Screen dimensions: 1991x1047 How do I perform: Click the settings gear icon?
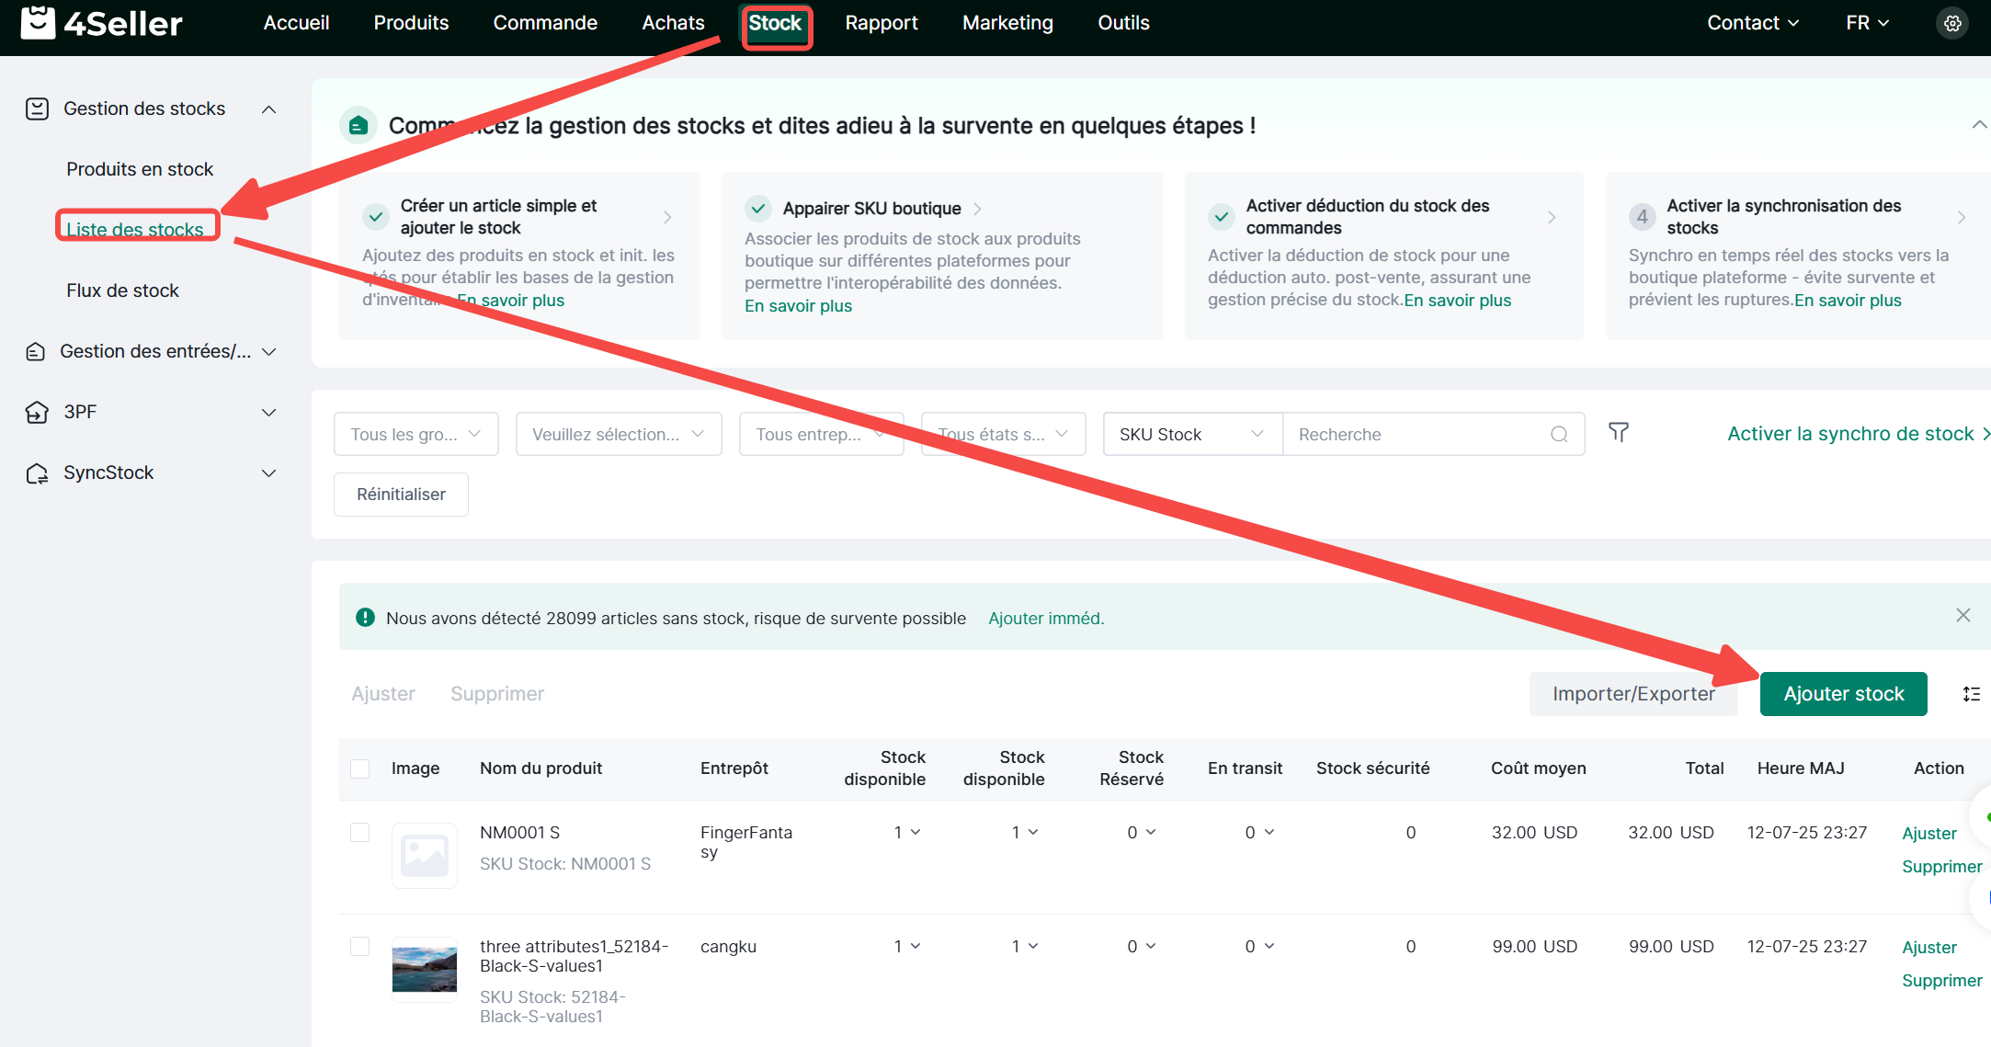[1952, 24]
